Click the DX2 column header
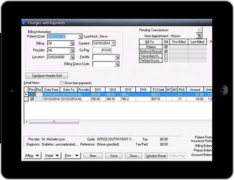The width and height of the screenshot is (234, 180). click(113, 90)
